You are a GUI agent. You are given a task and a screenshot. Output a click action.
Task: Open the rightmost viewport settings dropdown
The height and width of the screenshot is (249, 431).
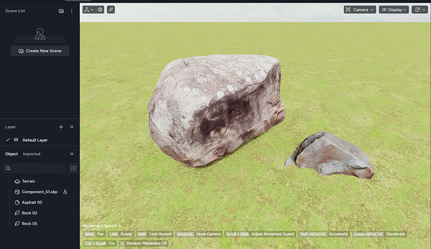click(419, 10)
